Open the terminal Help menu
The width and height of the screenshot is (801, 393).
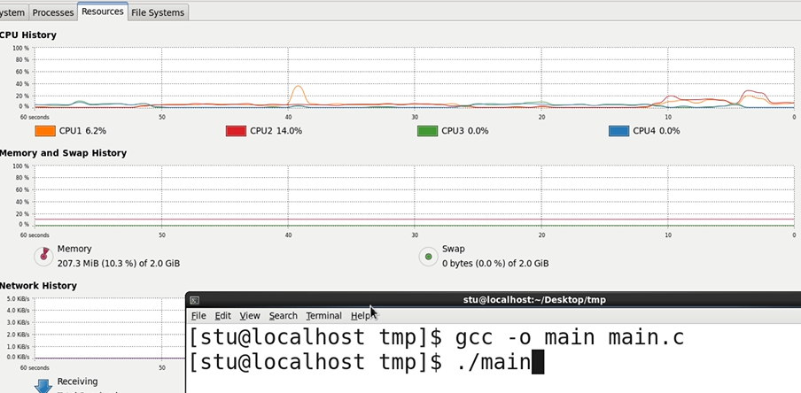click(x=361, y=316)
